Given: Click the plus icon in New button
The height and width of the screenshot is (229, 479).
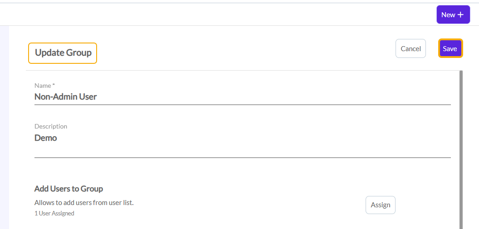Looking at the screenshot, I should tap(460, 15).
